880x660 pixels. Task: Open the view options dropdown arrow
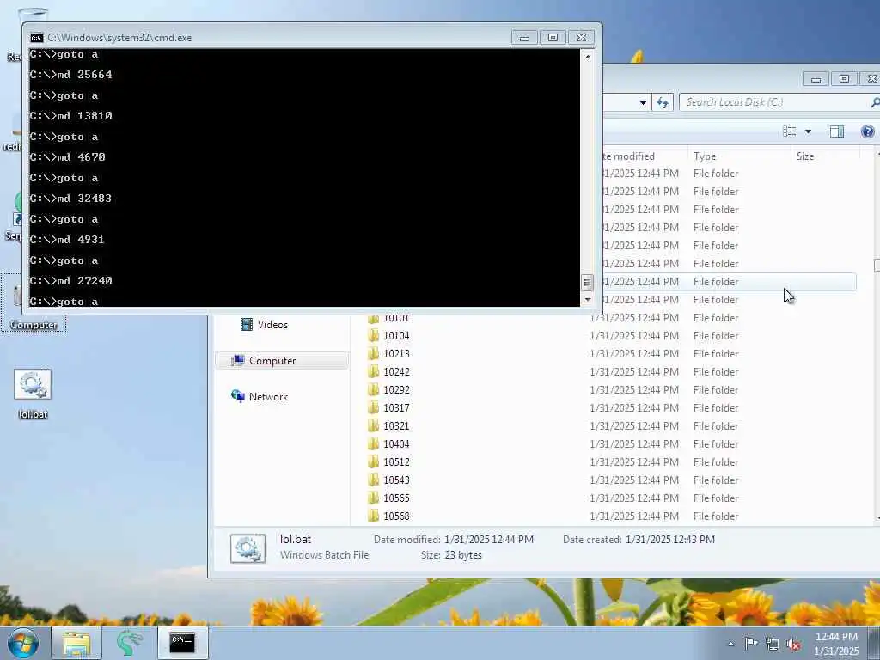click(x=808, y=131)
